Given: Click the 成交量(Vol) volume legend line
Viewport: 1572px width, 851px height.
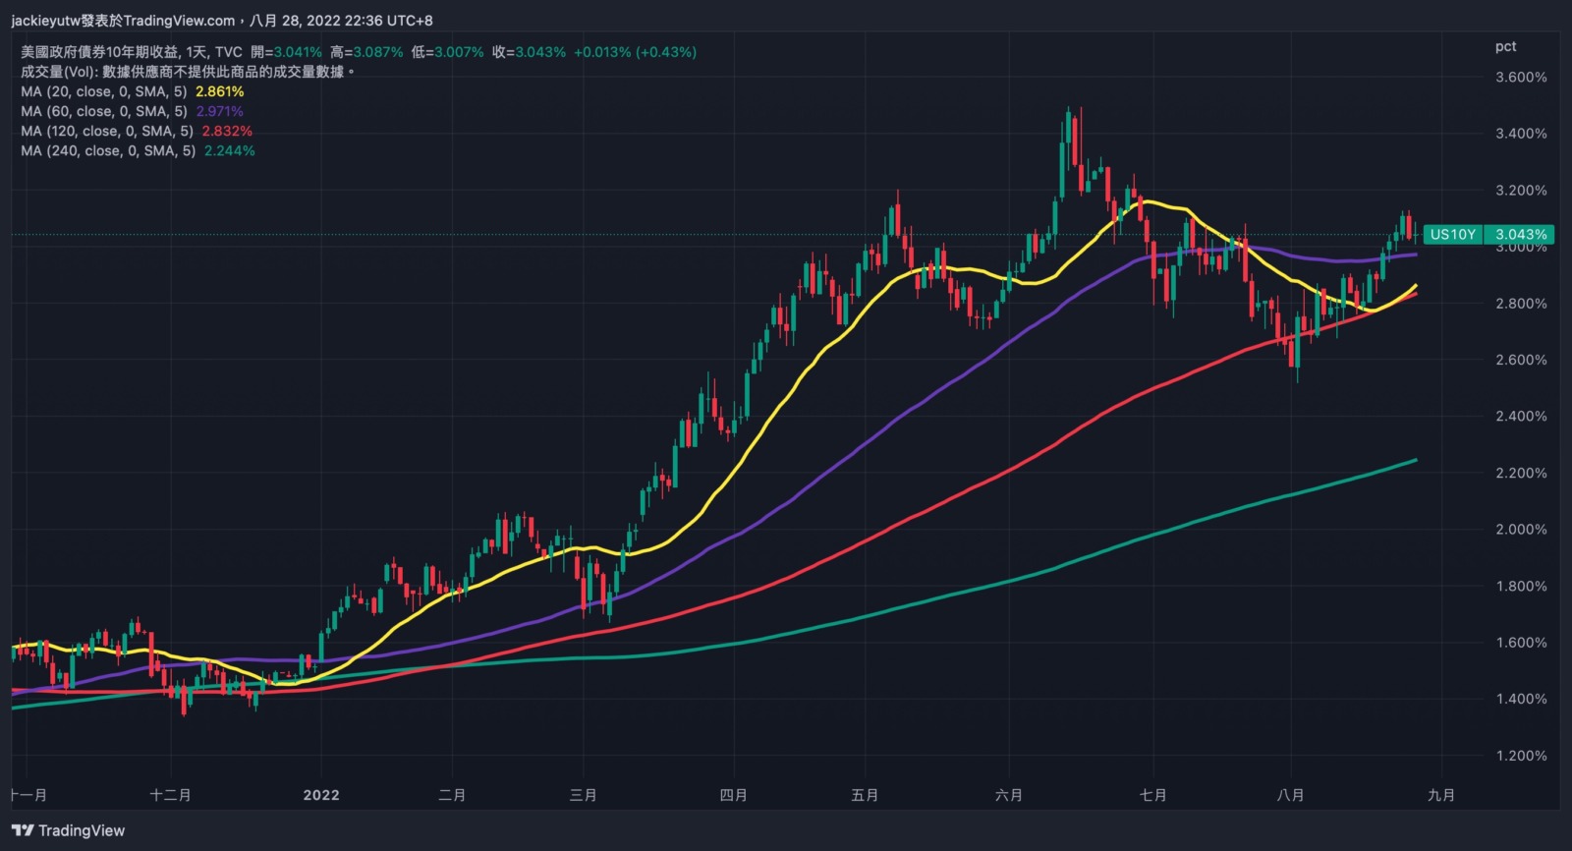Looking at the screenshot, I should point(187,72).
